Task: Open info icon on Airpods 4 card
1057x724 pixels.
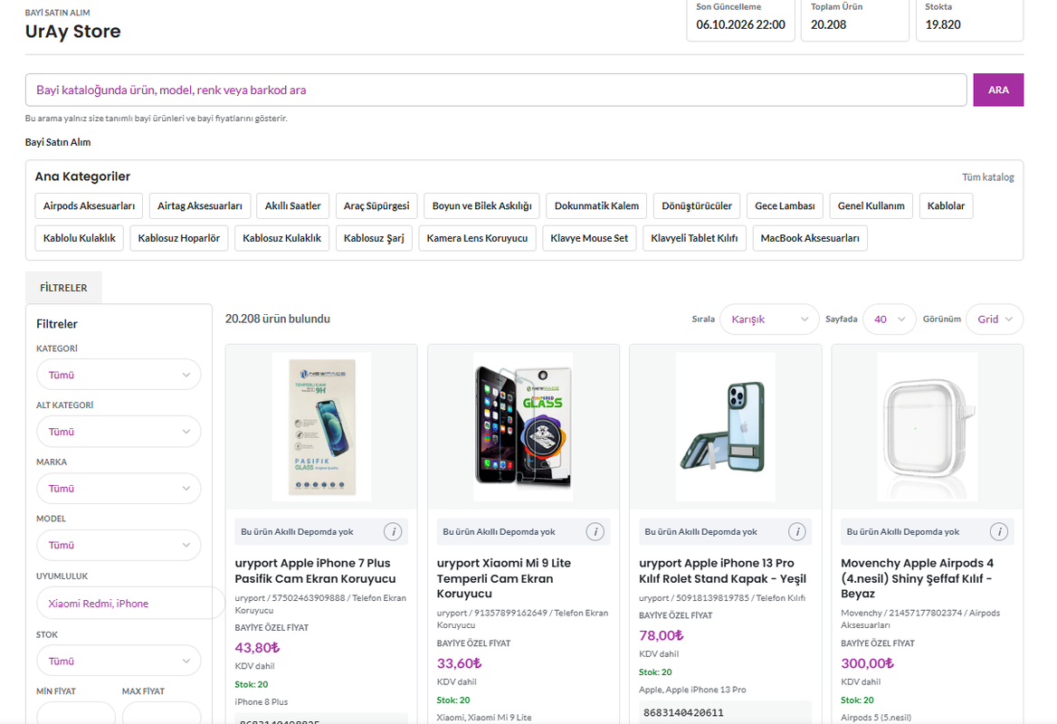Action: tap(999, 532)
